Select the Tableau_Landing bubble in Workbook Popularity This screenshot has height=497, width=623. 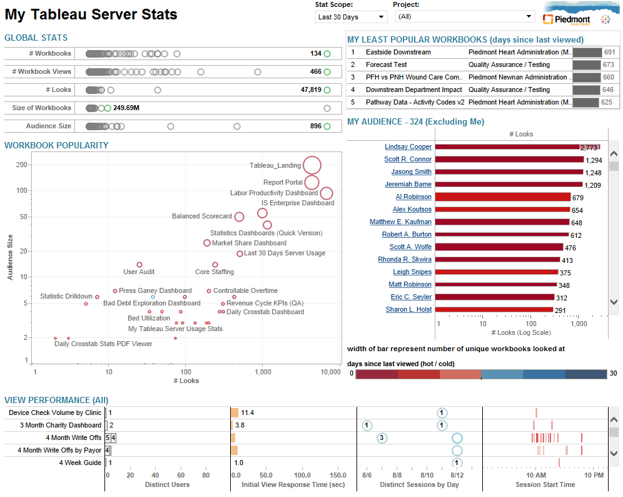[311, 165]
